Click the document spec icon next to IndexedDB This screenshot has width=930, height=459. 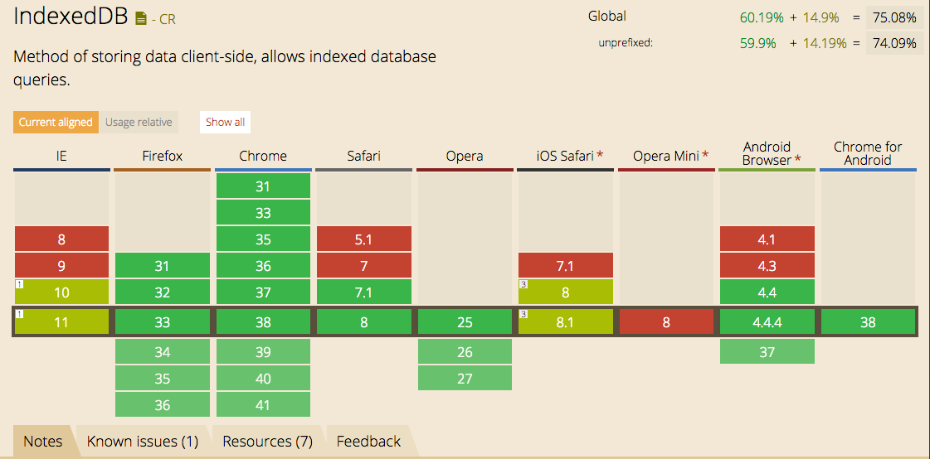pyautogui.click(x=140, y=19)
